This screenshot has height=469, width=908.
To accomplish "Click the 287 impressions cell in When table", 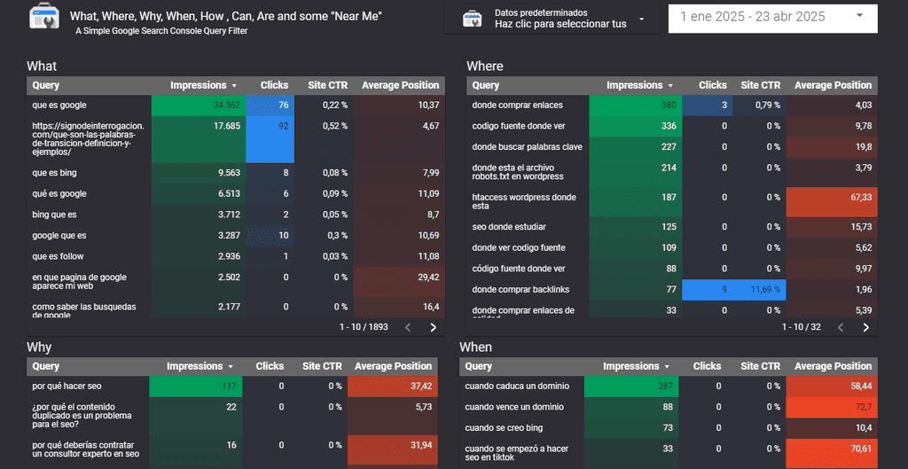I will click(x=632, y=387).
